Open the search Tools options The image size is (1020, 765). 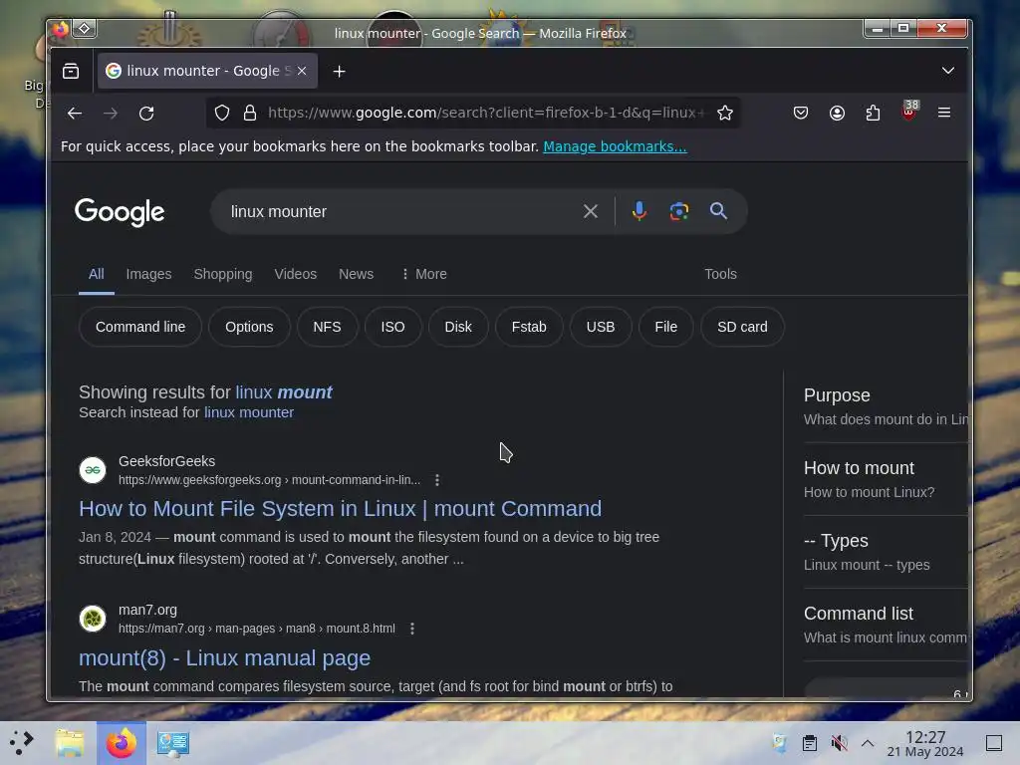(x=721, y=274)
